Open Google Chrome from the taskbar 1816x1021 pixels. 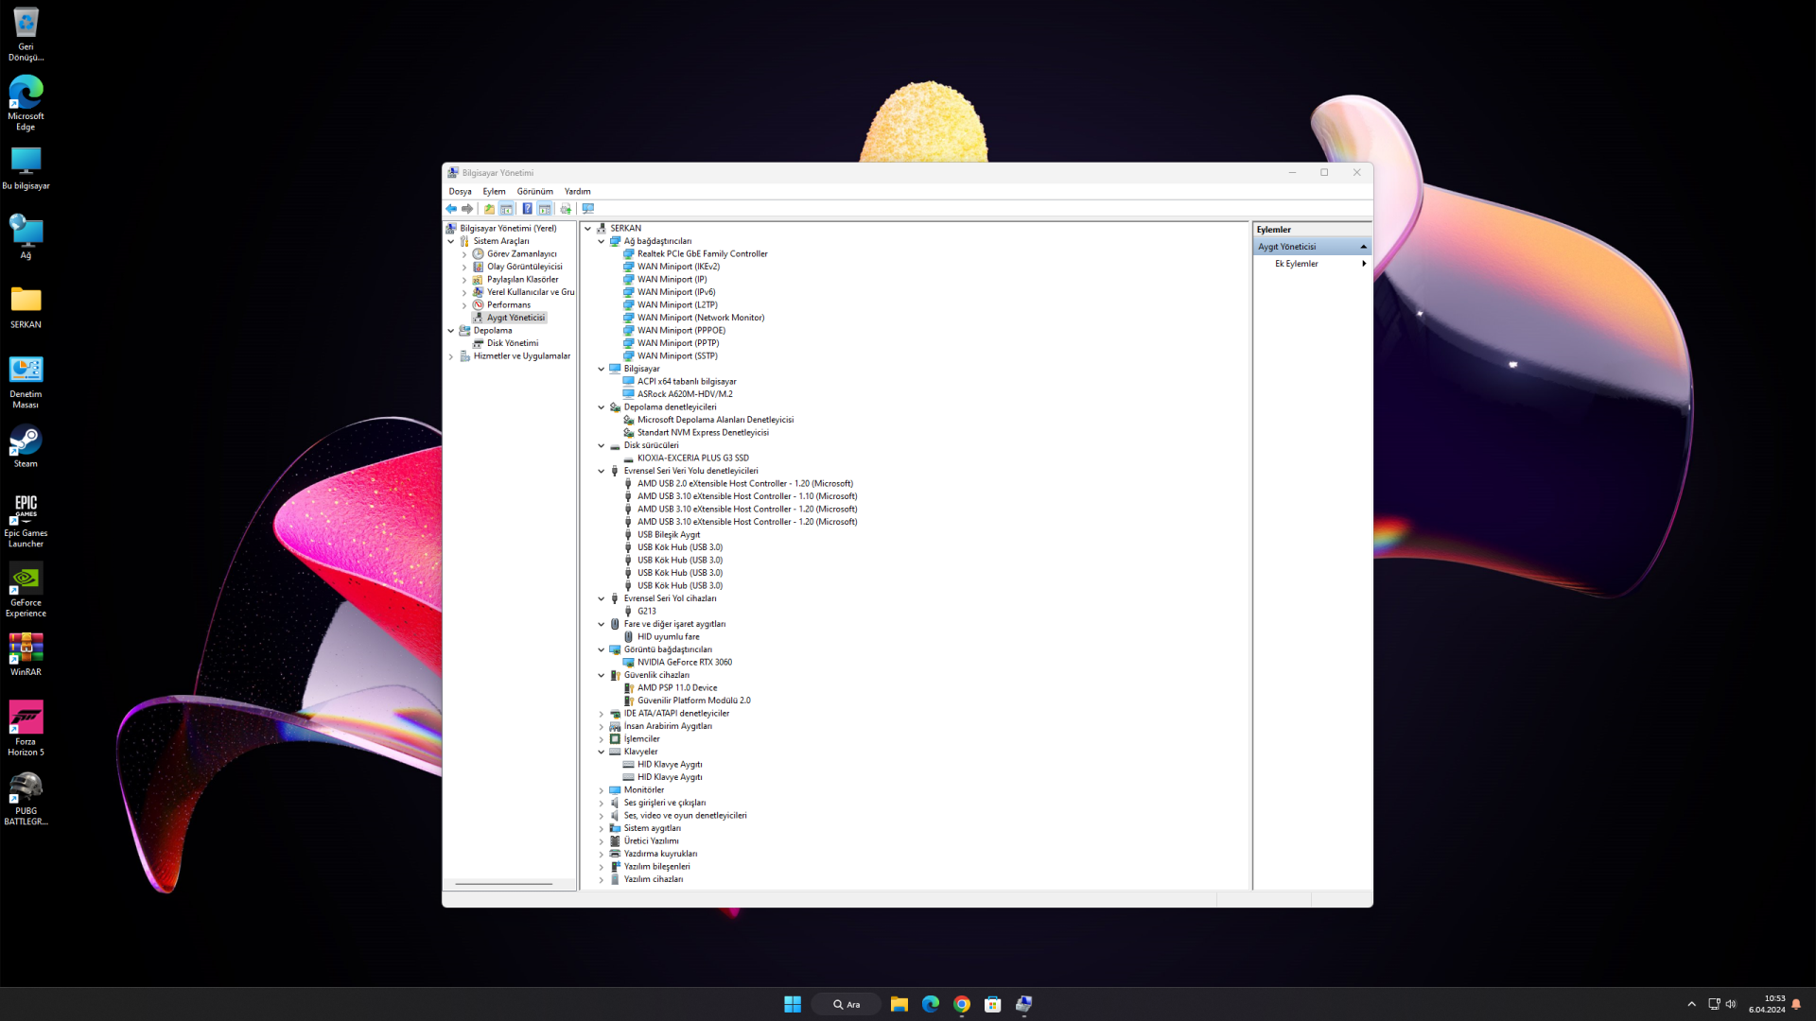(962, 1004)
